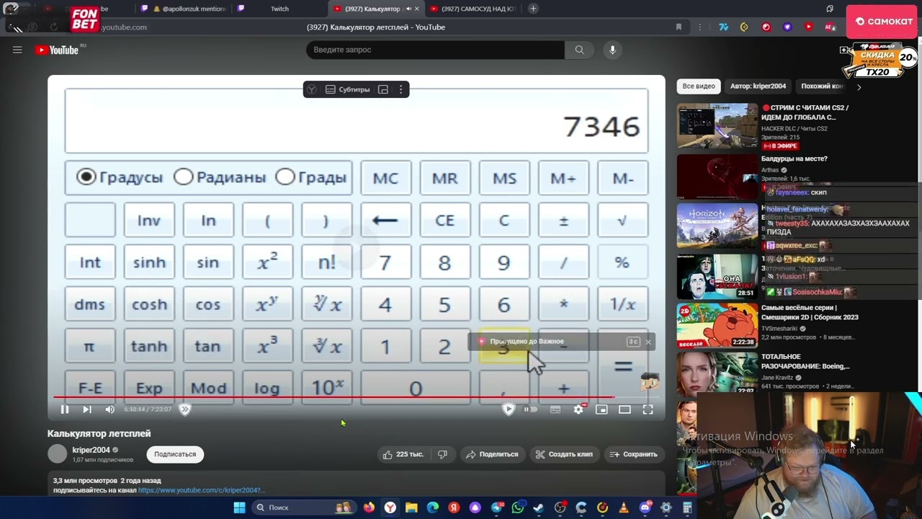
Task: Click the skip chevron shield beside the timestamp
Action: pyautogui.click(x=184, y=409)
